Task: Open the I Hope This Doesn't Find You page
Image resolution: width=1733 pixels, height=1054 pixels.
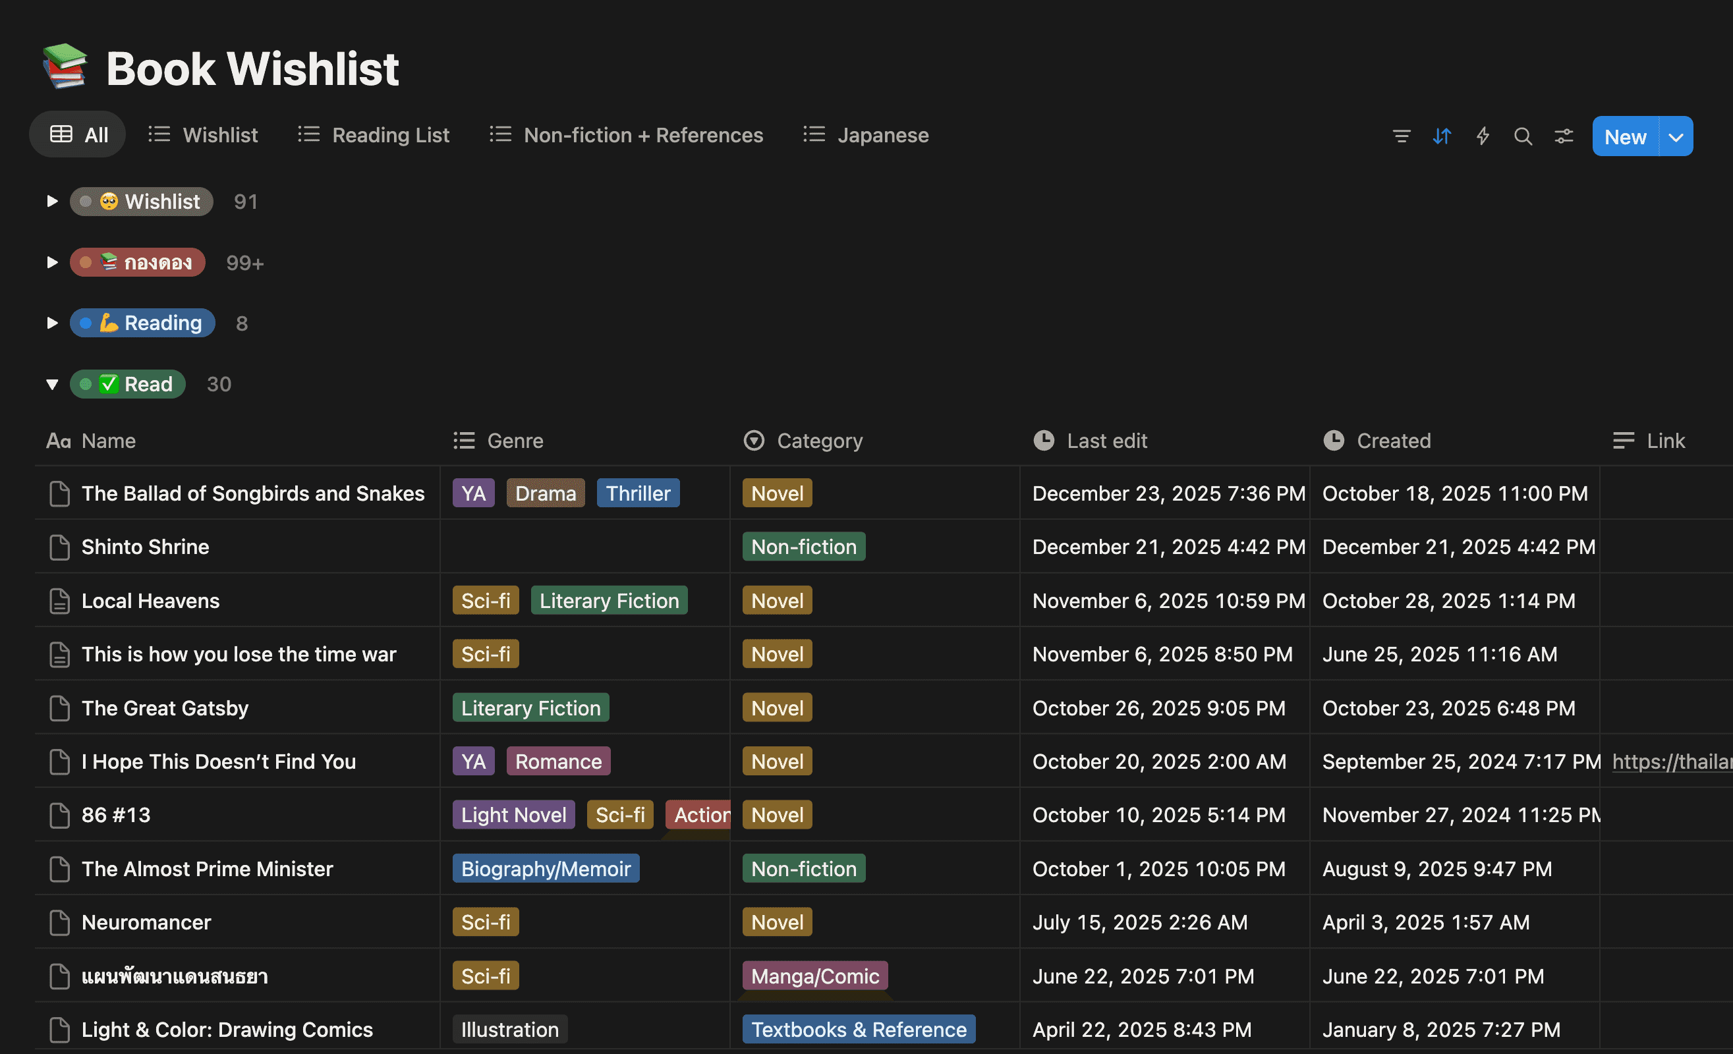Action: (219, 762)
